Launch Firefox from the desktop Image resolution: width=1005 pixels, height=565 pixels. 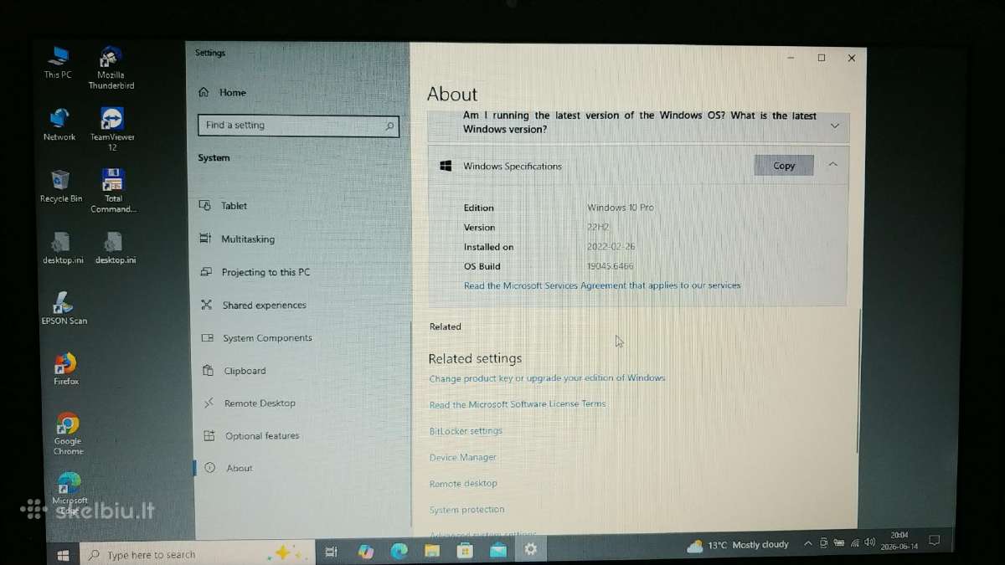(65, 369)
